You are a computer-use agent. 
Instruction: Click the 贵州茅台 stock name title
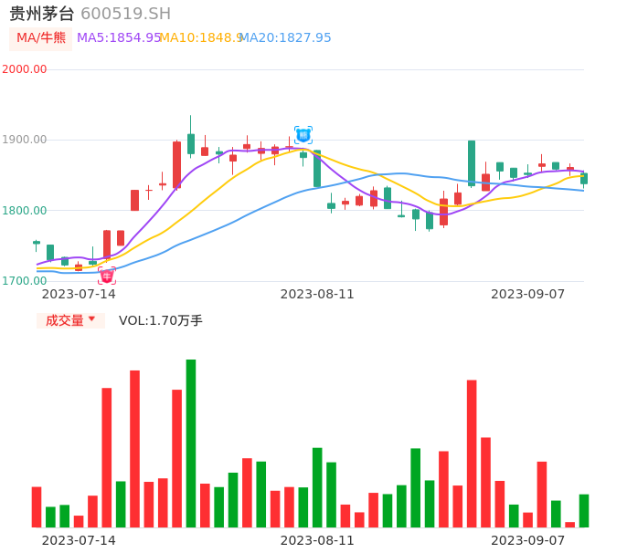click(42, 14)
